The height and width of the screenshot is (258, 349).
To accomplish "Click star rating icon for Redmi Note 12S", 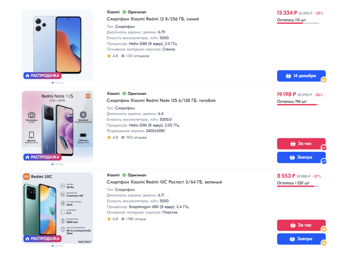I will point(109,138).
